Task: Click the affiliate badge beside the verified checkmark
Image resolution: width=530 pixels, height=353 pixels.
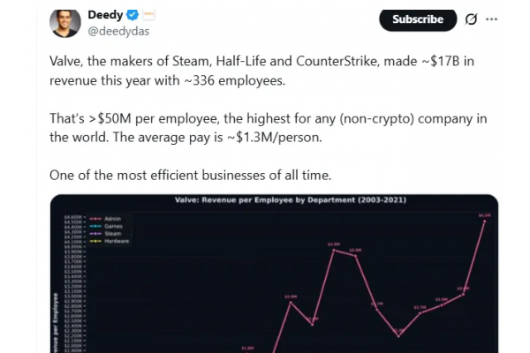Action: tap(148, 15)
